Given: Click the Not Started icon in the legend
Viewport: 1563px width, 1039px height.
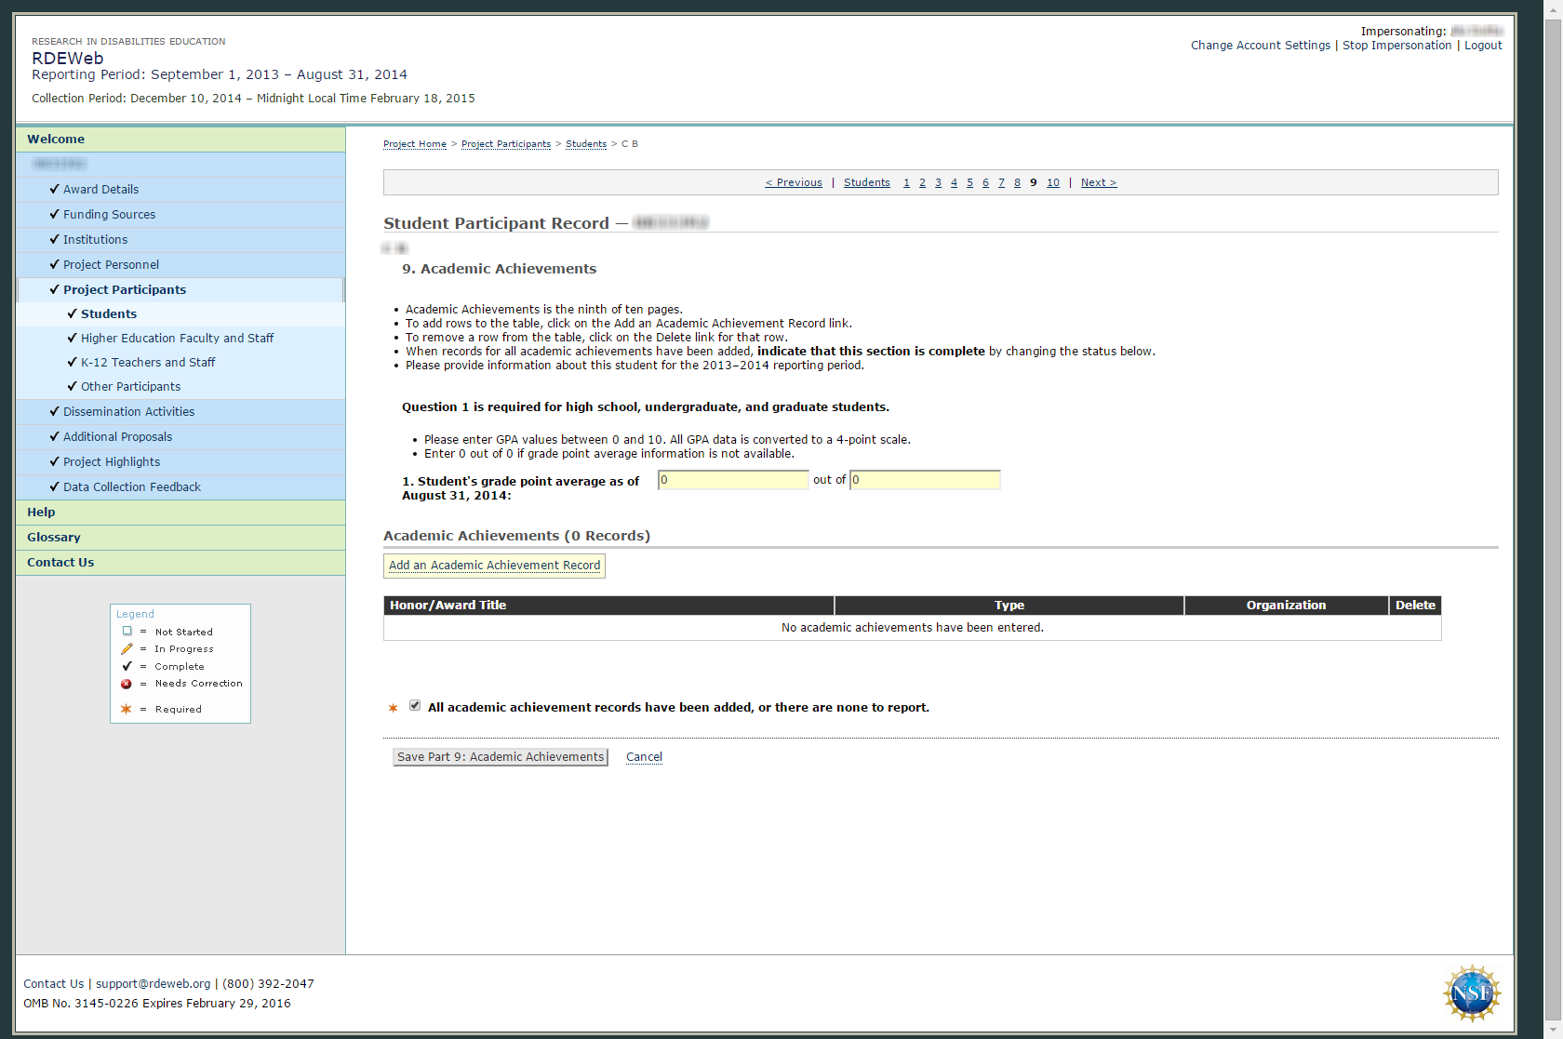Looking at the screenshot, I should (127, 632).
